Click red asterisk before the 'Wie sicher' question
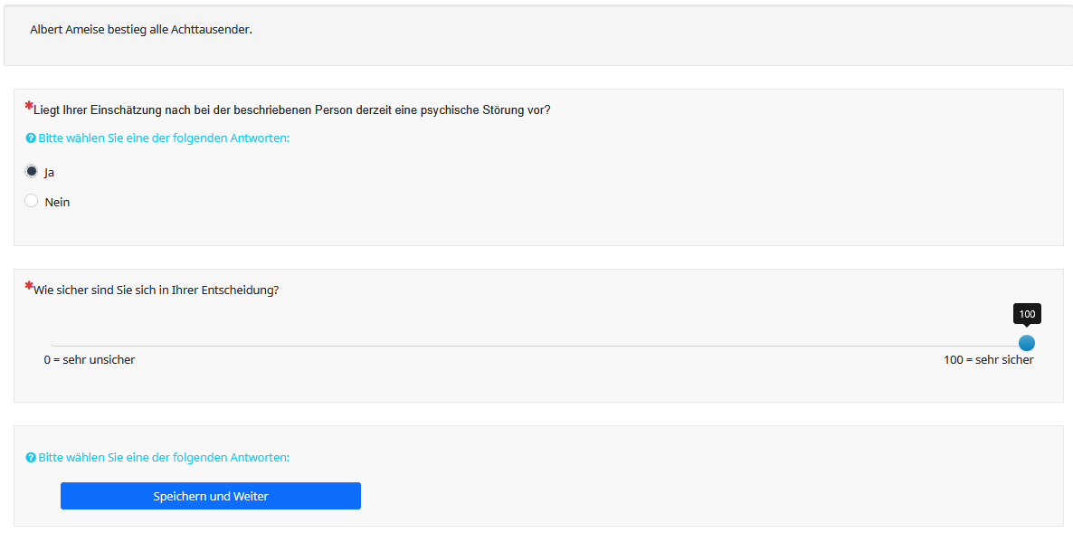 (x=29, y=286)
